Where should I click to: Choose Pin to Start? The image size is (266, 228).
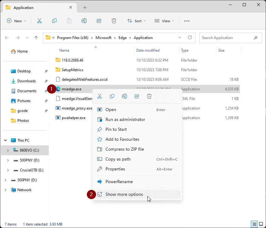tap(137, 129)
